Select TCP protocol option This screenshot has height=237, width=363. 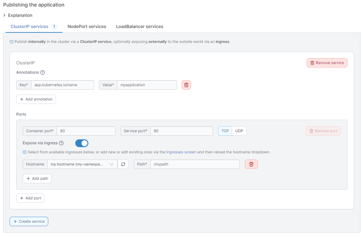click(225, 131)
